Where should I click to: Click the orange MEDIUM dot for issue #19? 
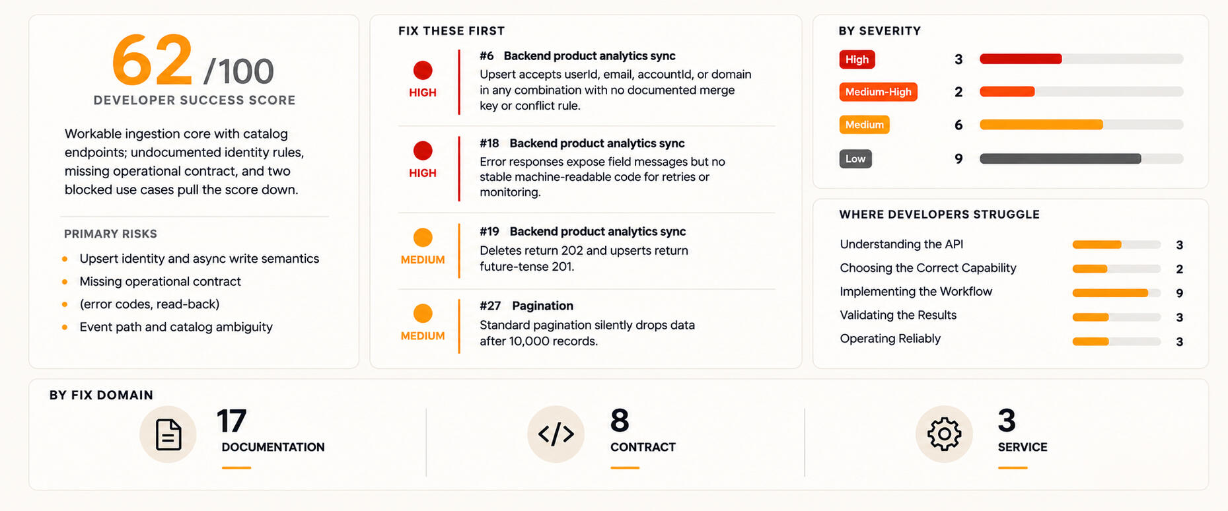423,238
